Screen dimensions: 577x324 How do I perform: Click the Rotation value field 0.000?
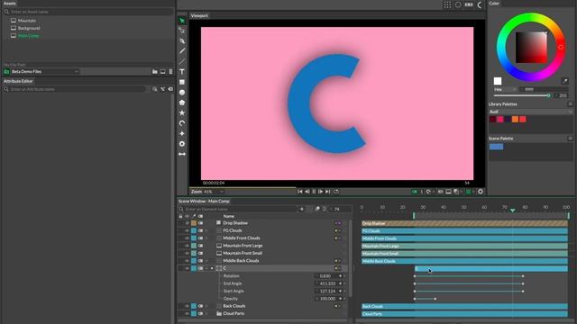[x=325, y=276]
